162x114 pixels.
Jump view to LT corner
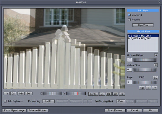(102, 94)
